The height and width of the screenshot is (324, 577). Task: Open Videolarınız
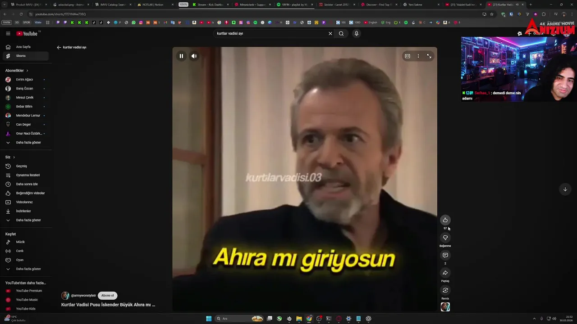(26, 202)
